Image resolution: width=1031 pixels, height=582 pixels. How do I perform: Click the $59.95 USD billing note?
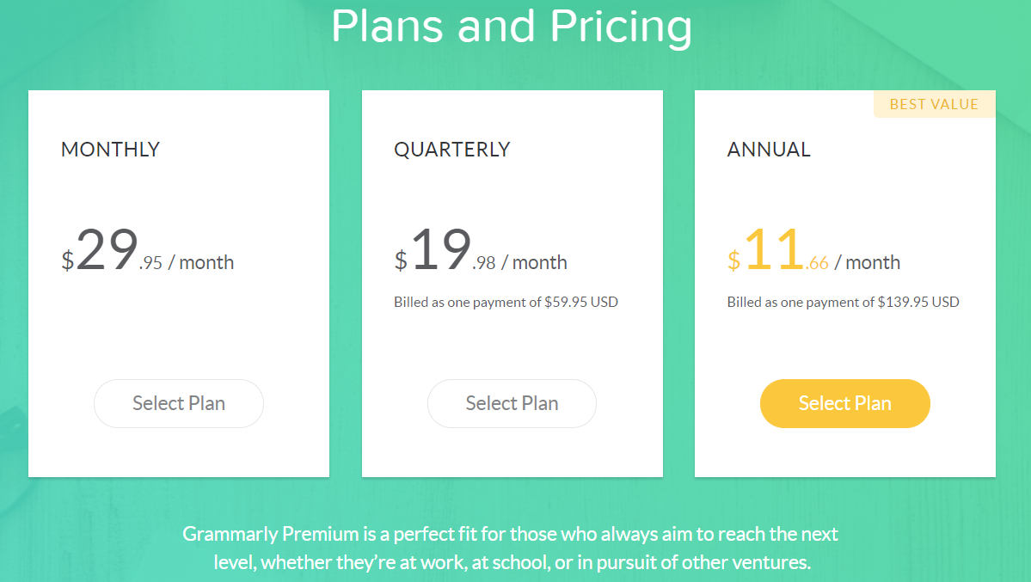[506, 302]
